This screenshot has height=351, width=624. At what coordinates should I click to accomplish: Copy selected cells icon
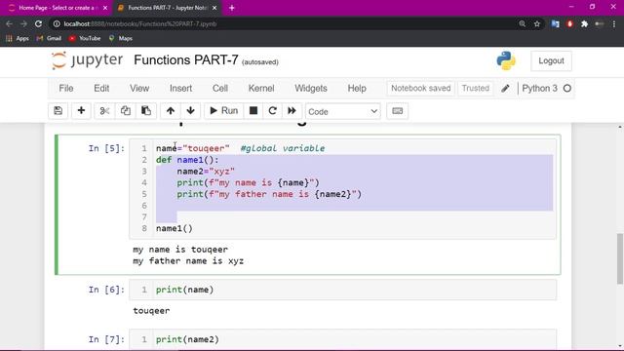(126, 110)
